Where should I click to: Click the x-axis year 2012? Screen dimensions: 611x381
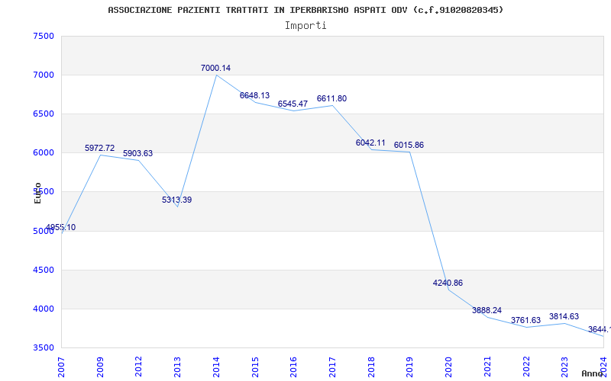139,367
